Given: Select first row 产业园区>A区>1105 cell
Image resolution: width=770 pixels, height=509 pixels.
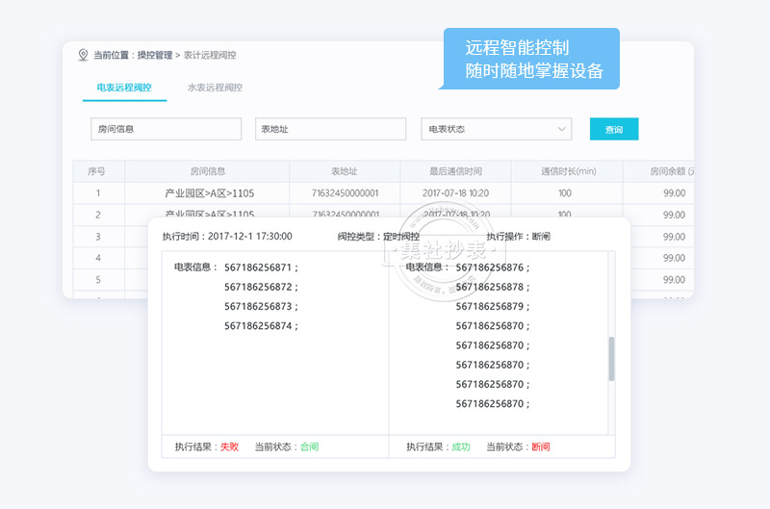Looking at the screenshot, I should click(208, 193).
